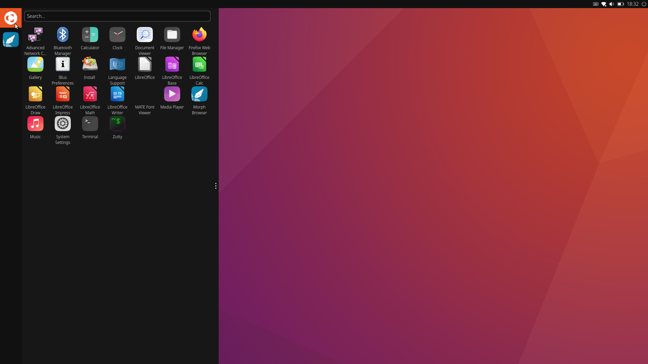Launch Document Viewer
The width and height of the screenshot is (648, 364).
[145, 41]
